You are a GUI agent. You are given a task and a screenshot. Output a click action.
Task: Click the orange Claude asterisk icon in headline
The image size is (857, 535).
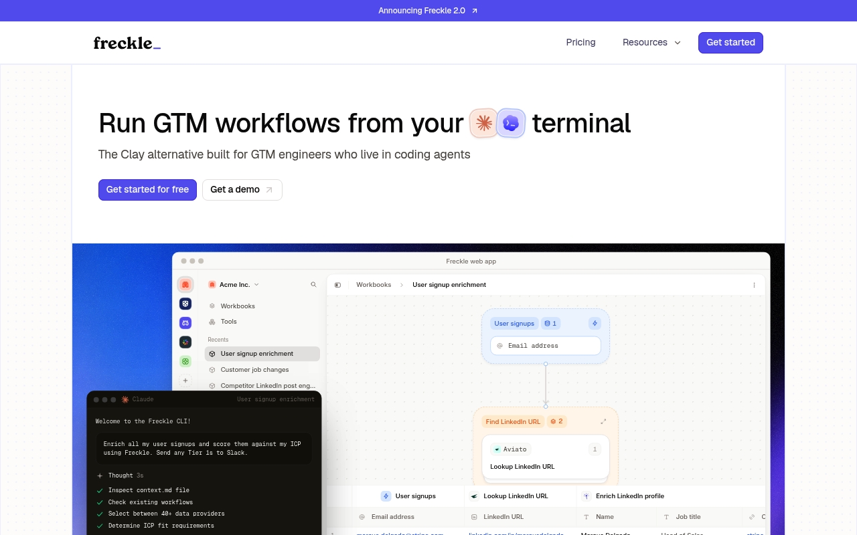[484, 123]
